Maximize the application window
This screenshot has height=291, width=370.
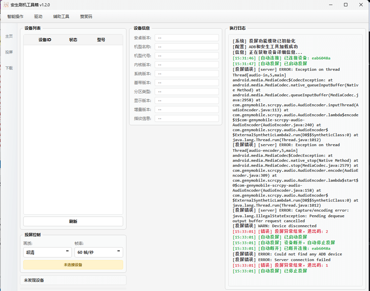[x=346, y=5]
